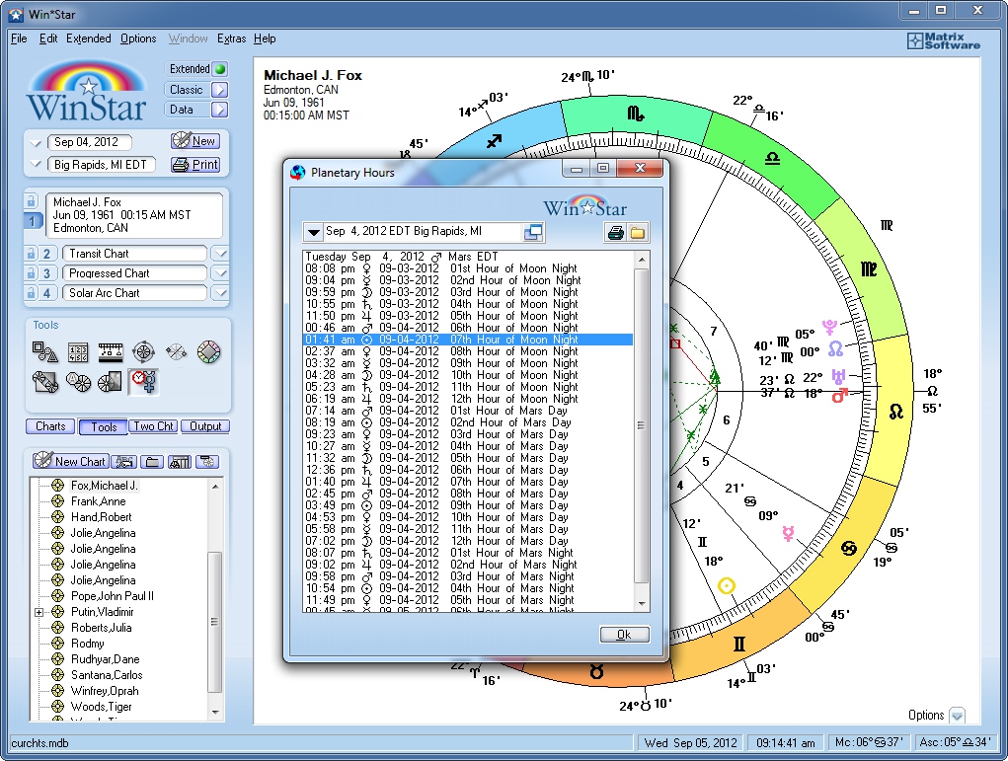The height and width of the screenshot is (761, 1008).
Task: Open the Extended menu
Action: tap(89, 38)
